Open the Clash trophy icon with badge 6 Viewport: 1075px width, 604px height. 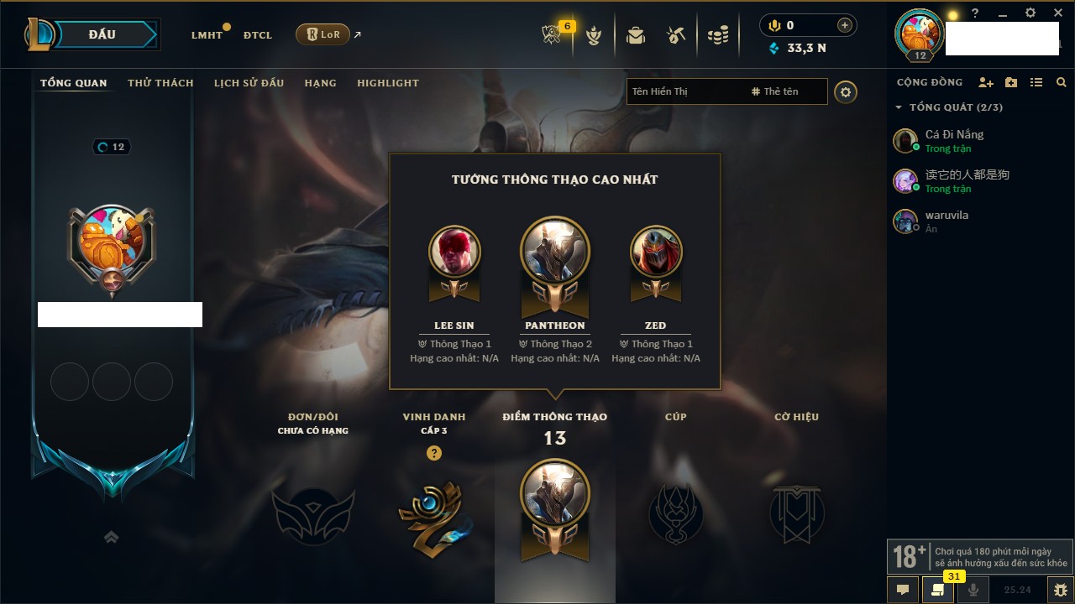(x=553, y=34)
